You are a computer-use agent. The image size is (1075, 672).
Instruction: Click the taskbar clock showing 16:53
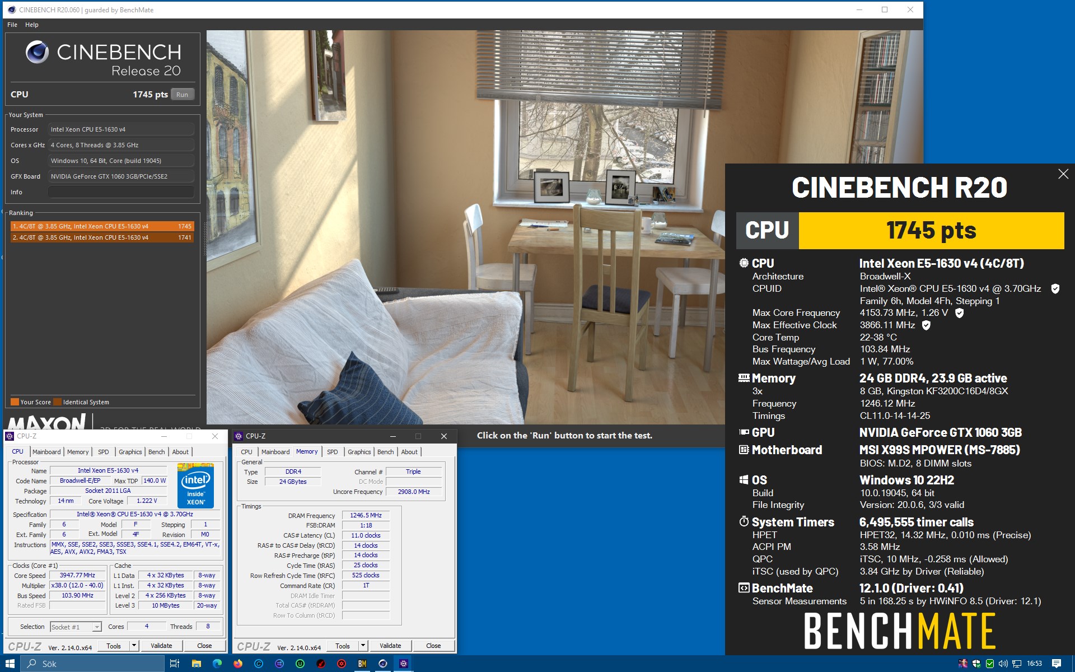pos(1034,664)
